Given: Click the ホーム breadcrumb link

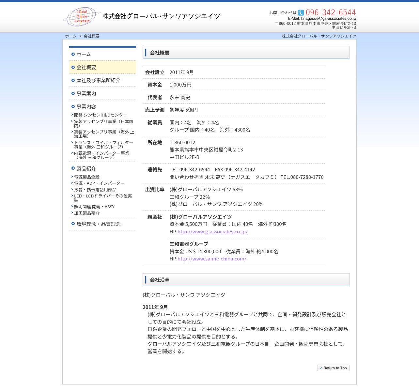Looking at the screenshot, I should [x=71, y=36].
